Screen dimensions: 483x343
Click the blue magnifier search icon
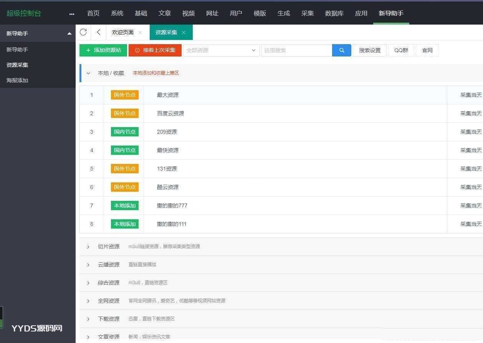341,50
